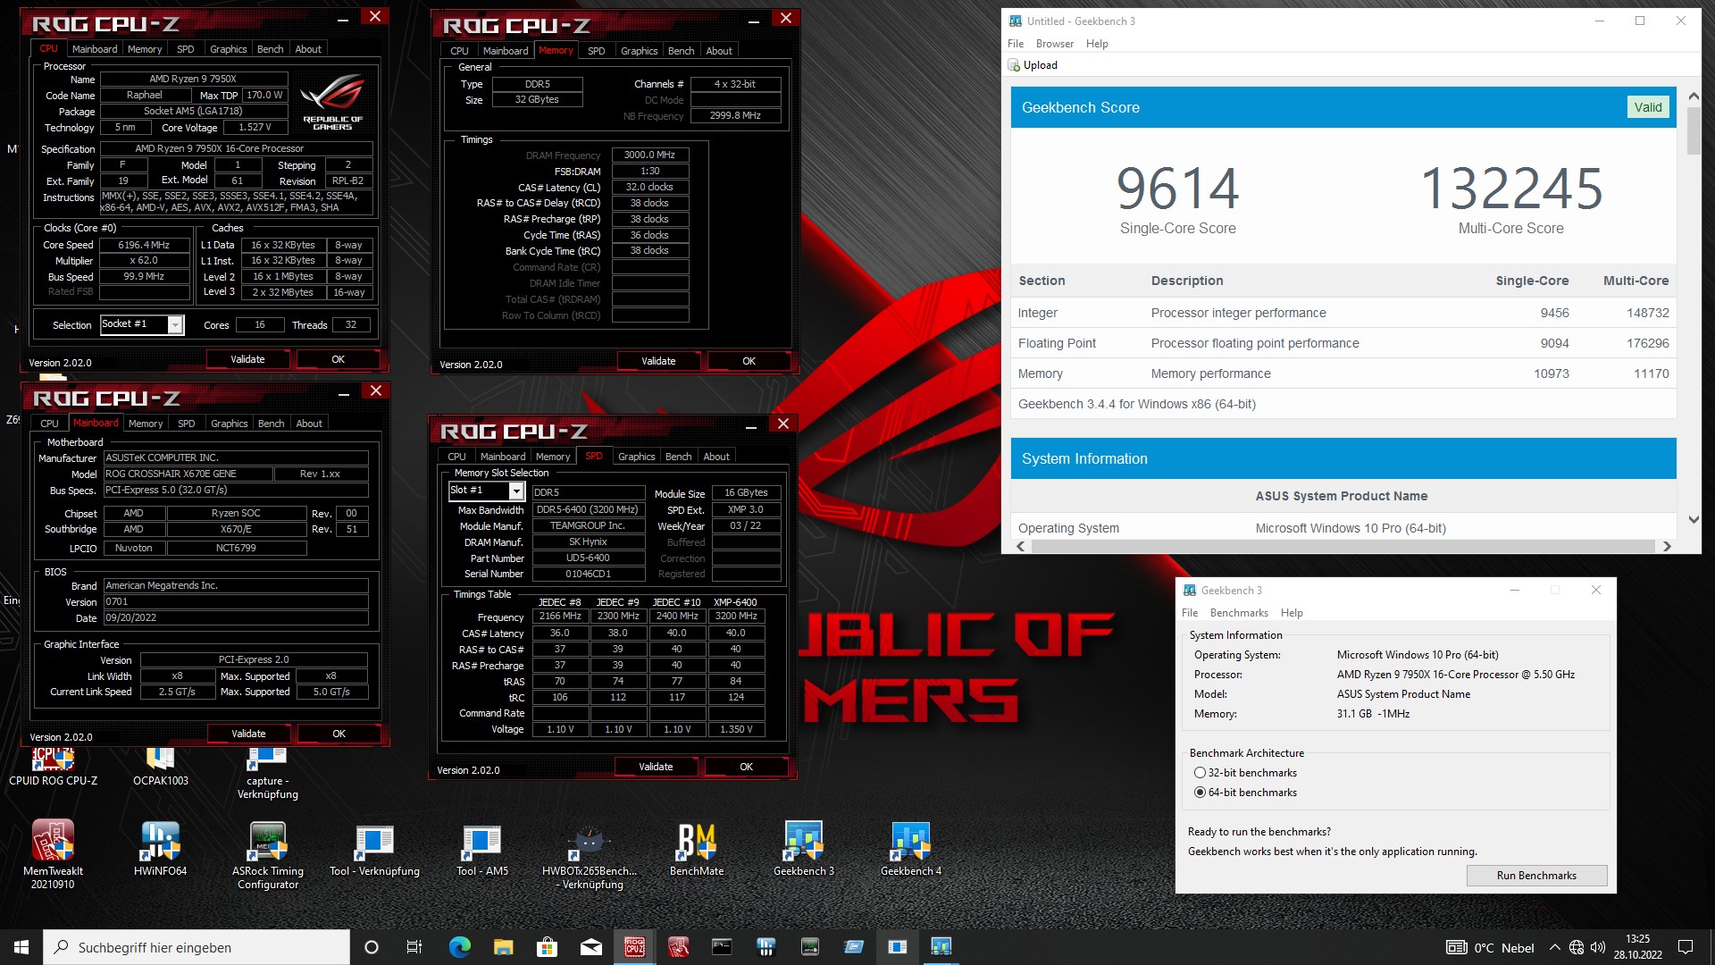Show hidden system tray icons chevron

coord(1554,947)
